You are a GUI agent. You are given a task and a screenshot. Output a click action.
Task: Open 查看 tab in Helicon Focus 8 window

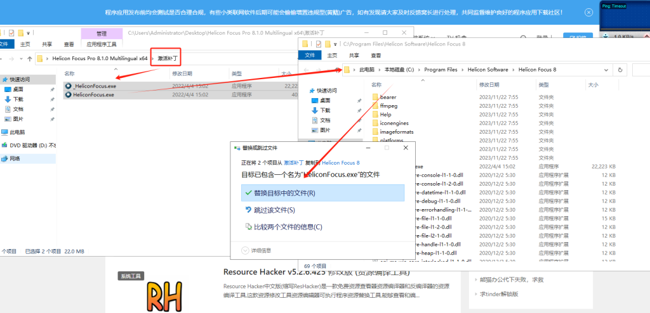[376, 55]
